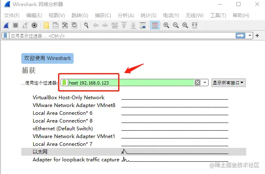Open the 文件(F) menu
Screen dimensions: 265x174
pyautogui.click(x=12, y=16)
